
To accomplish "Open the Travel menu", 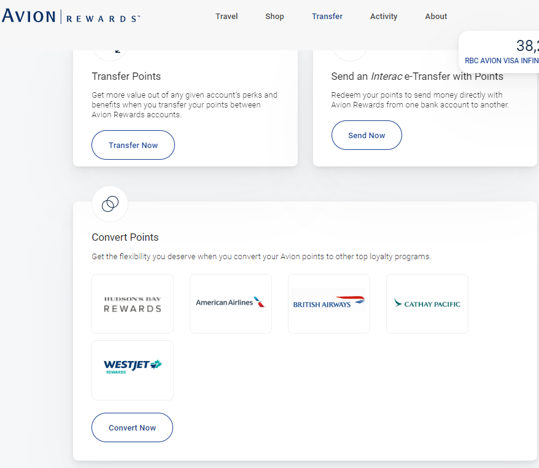I will click(x=227, y=17).
